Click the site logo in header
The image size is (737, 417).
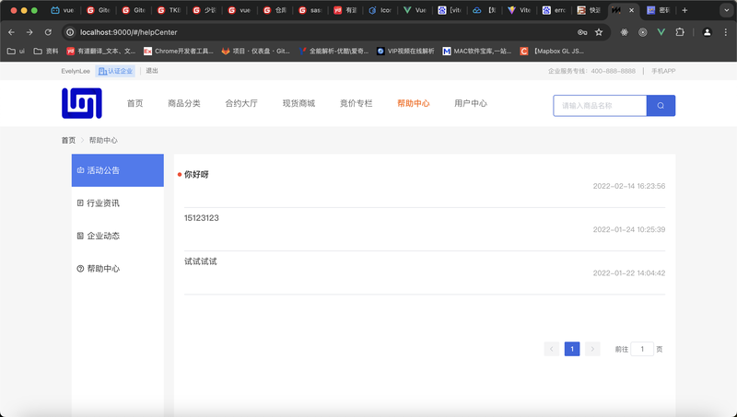(81, 103)
